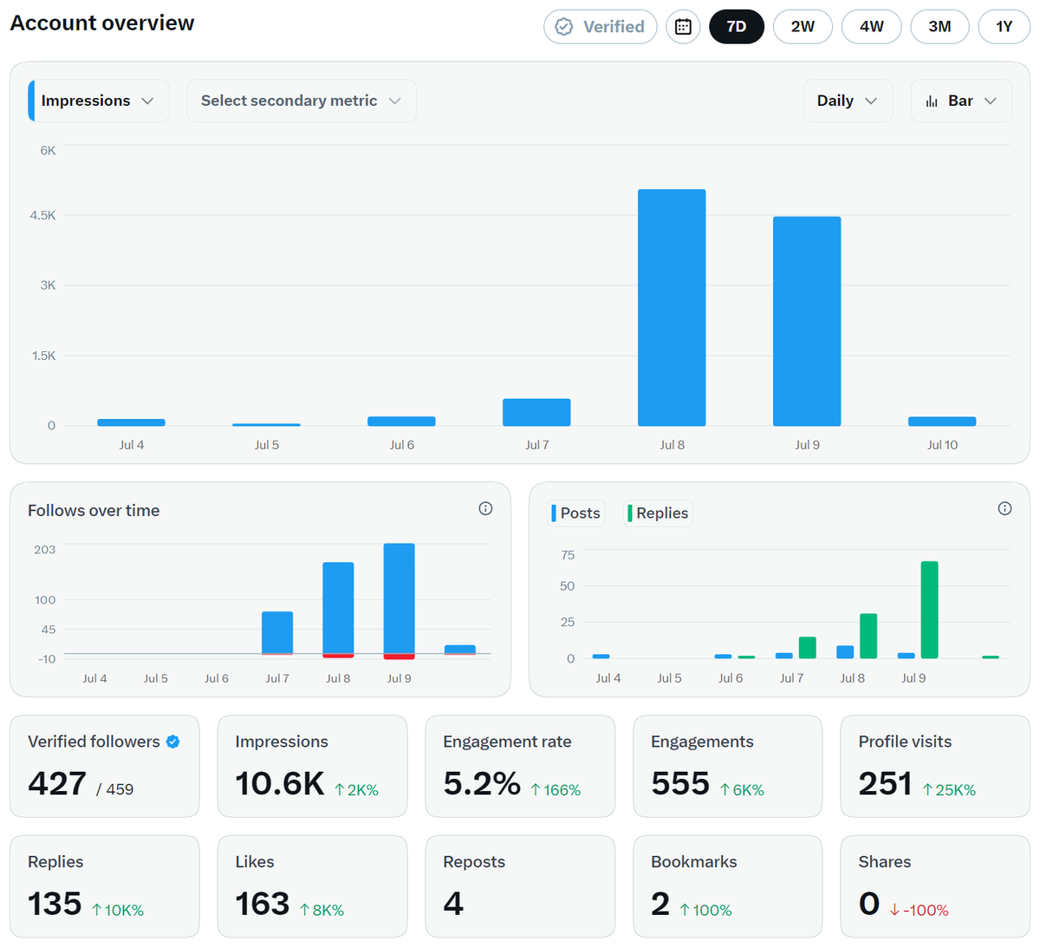This screenshot has width=1040, height=948.
Task: Click the Verified followers stat card
Action: [x=105, y=766]
